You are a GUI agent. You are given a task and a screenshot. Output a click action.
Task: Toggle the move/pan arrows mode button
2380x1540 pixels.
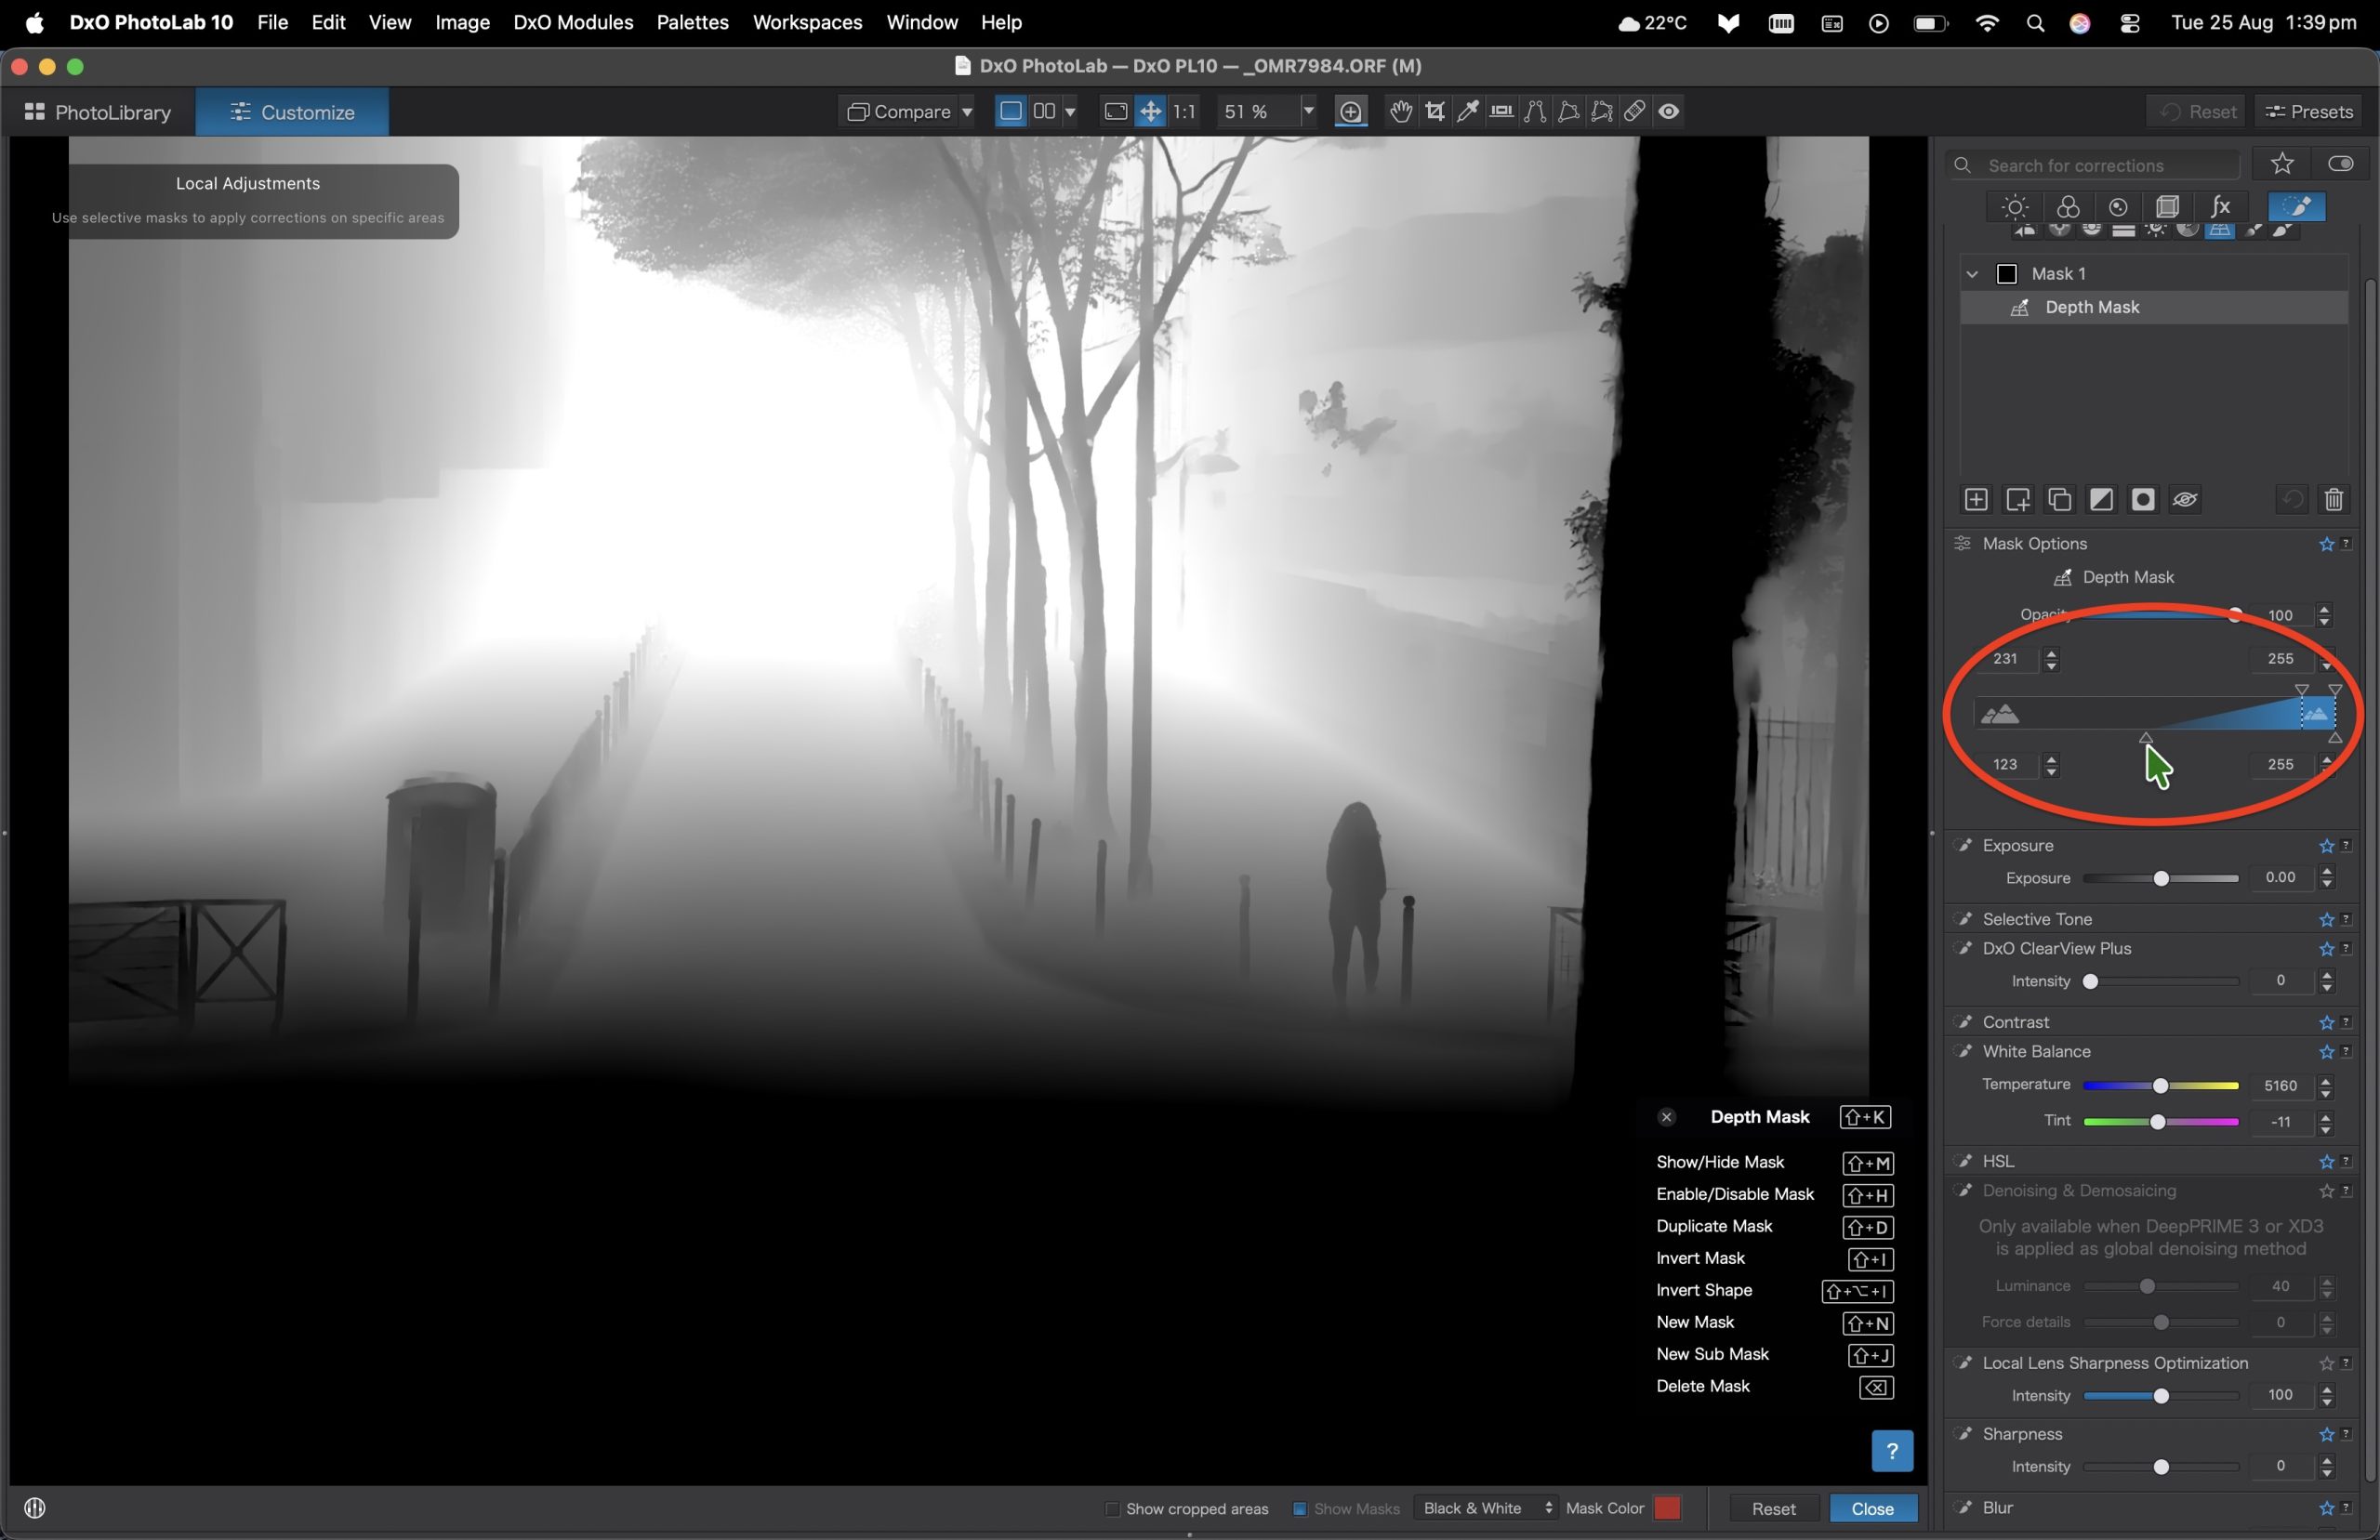click(1151, 112)
